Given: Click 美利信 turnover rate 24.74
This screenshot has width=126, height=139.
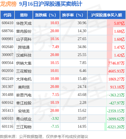Looking at the screenshot, I should (x=82, y=87).
